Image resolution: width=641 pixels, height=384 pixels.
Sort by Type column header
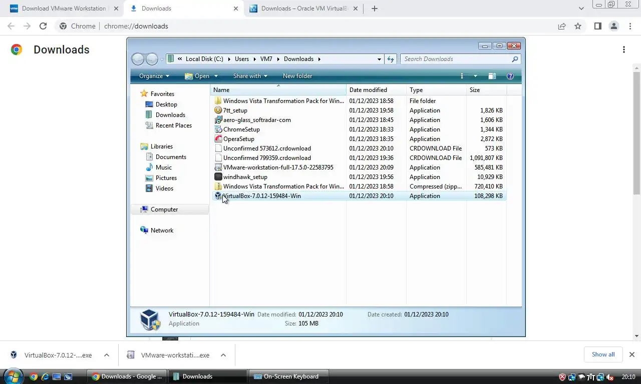click(x=436, y=90)
